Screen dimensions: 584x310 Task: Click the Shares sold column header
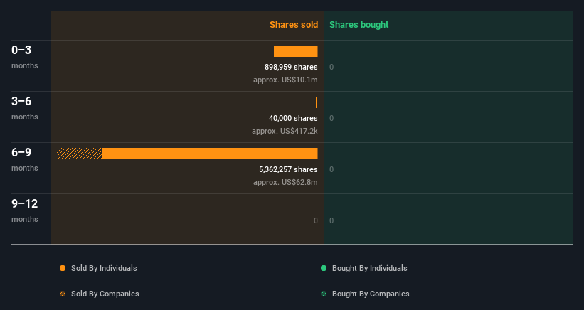[294, 25]
